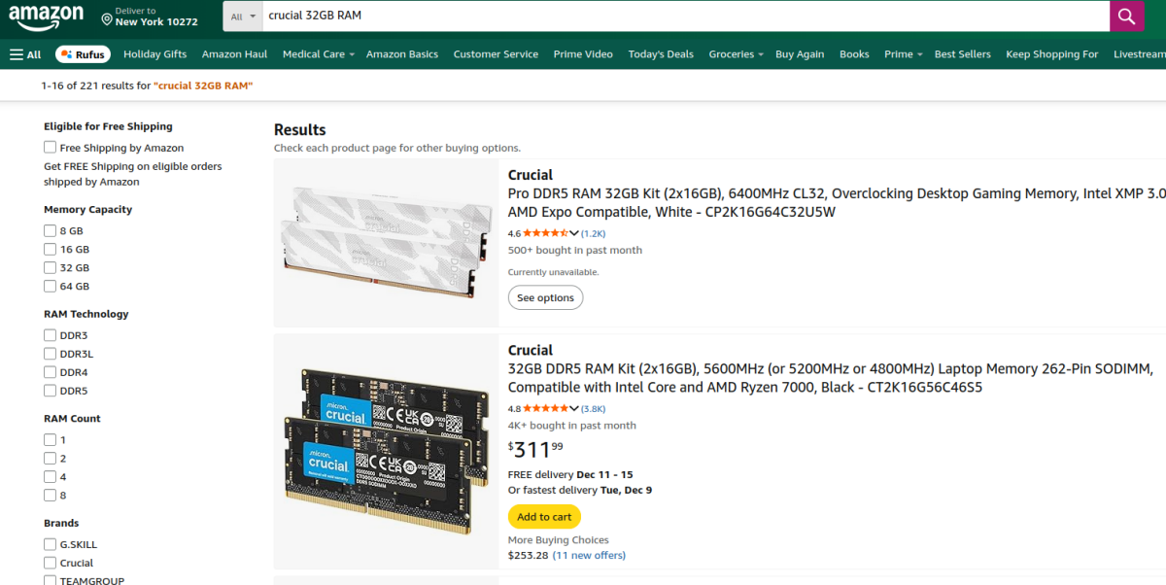Go to Best Sellers

tap(962, 54)
